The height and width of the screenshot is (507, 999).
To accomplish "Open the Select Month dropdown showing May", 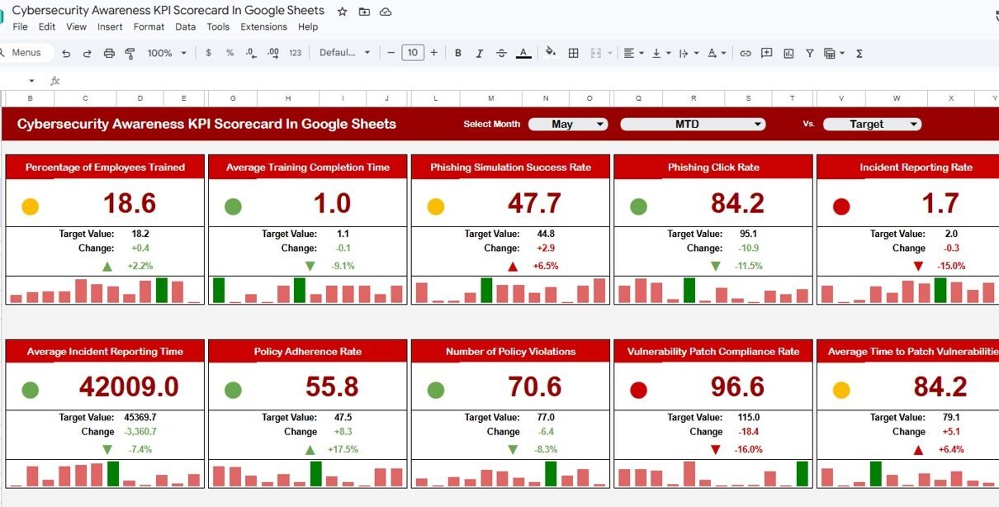I will click(x=568, y=124).
